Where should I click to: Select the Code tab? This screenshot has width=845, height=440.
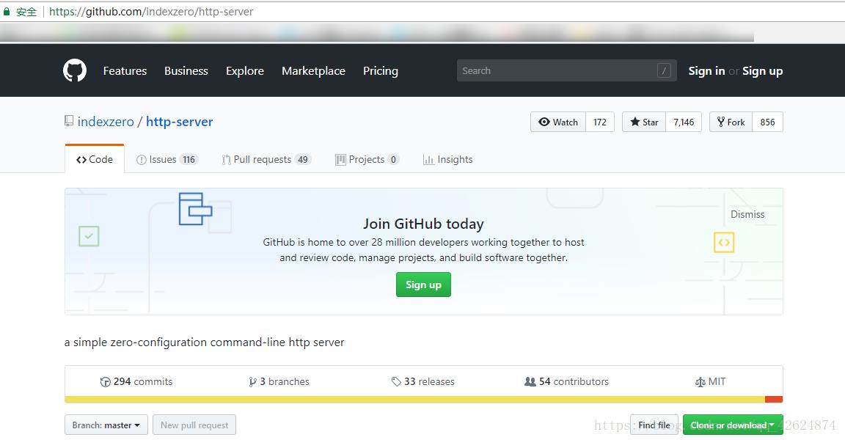tap(95, 159)
